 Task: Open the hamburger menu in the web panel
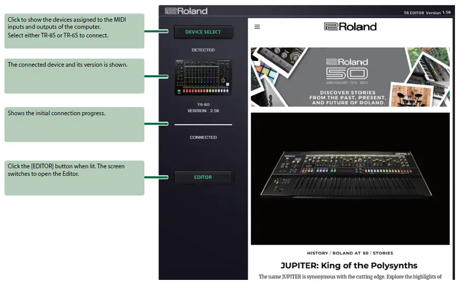click(x=257, y=27)
